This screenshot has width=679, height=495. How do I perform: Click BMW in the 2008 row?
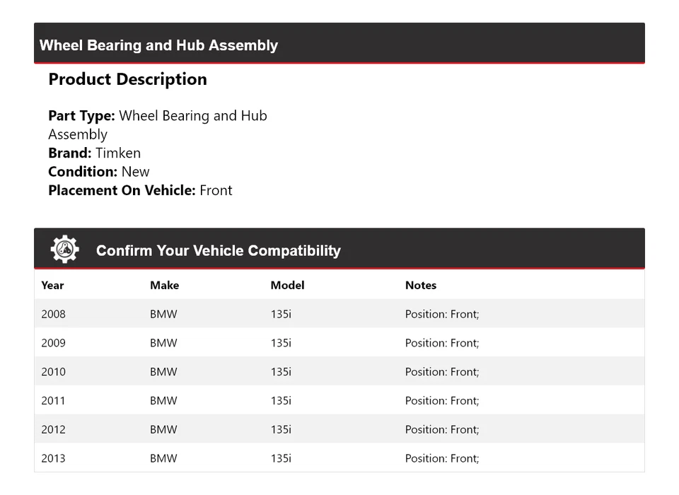tap(163, 314)
